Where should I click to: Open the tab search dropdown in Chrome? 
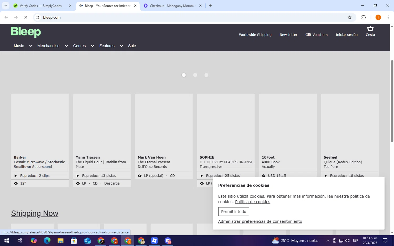(6, 6)
